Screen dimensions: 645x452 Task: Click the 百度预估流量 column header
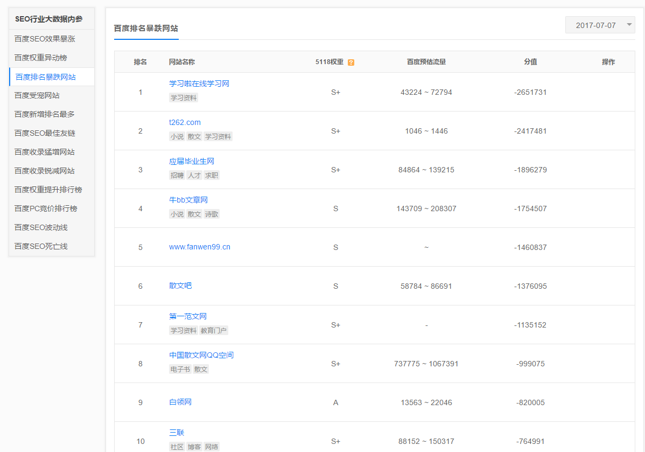426,62
